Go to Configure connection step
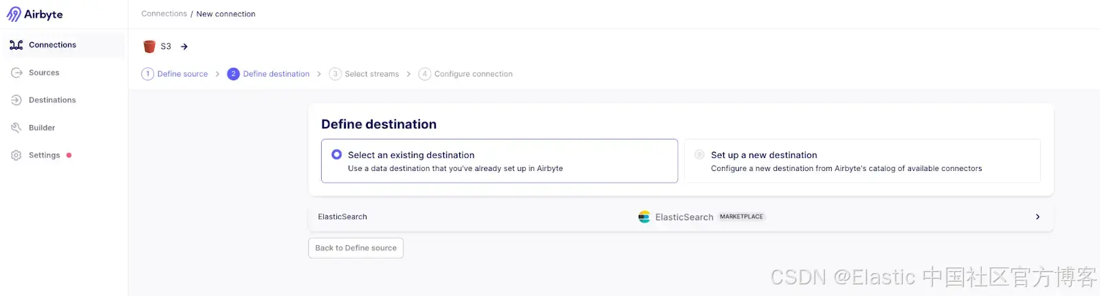 click(465, 74)
